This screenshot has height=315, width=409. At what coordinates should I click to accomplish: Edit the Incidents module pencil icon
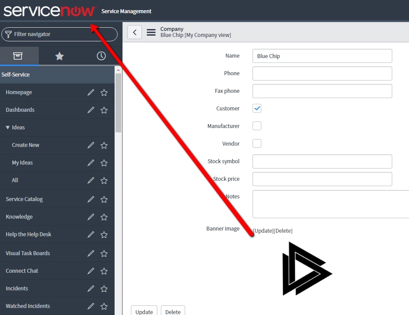(90, 289)
